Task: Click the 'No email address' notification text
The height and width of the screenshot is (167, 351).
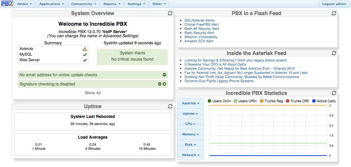Action: (x=58, y=75)
